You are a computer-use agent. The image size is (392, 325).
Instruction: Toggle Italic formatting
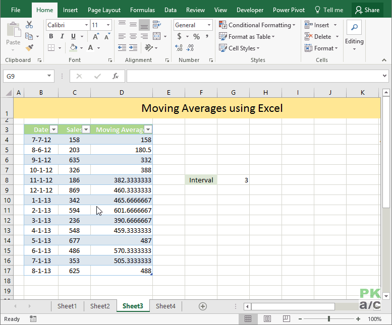click(x=62, y=36)
